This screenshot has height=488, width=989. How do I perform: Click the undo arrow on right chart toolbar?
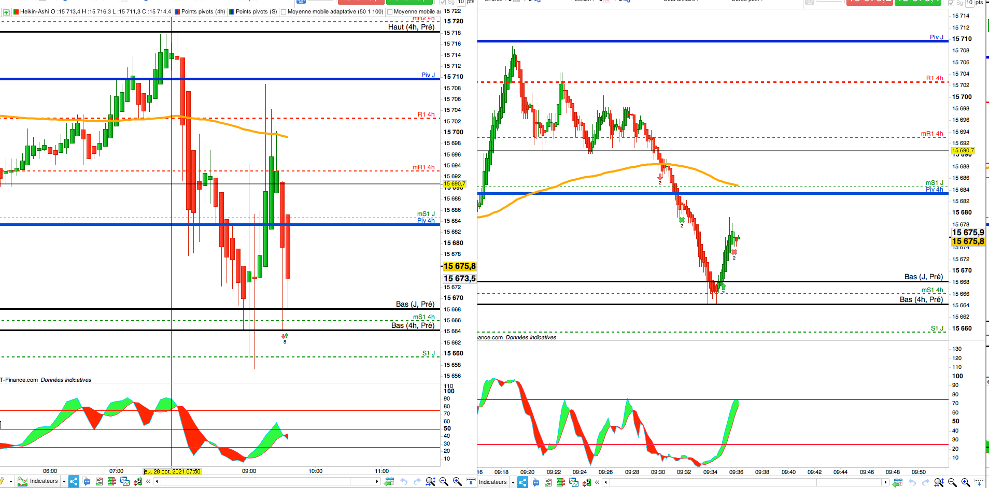(x=912, y=482)
